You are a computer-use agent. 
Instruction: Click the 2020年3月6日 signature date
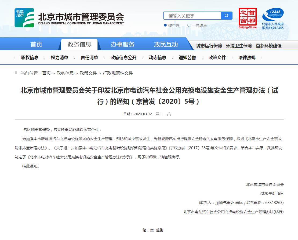[x=272, y=194]
